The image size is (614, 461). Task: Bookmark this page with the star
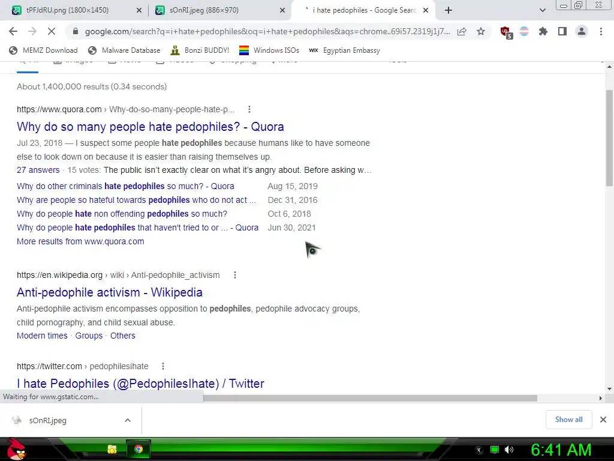(481, 31)
